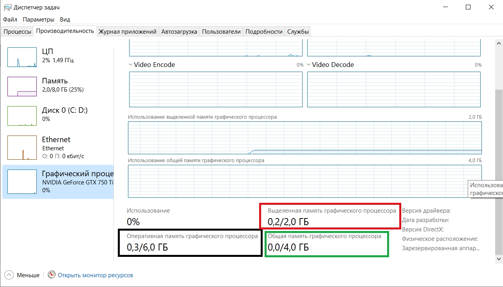Click the resource monitor gauge icon
The image size is (503, 287).
point(52,275)
